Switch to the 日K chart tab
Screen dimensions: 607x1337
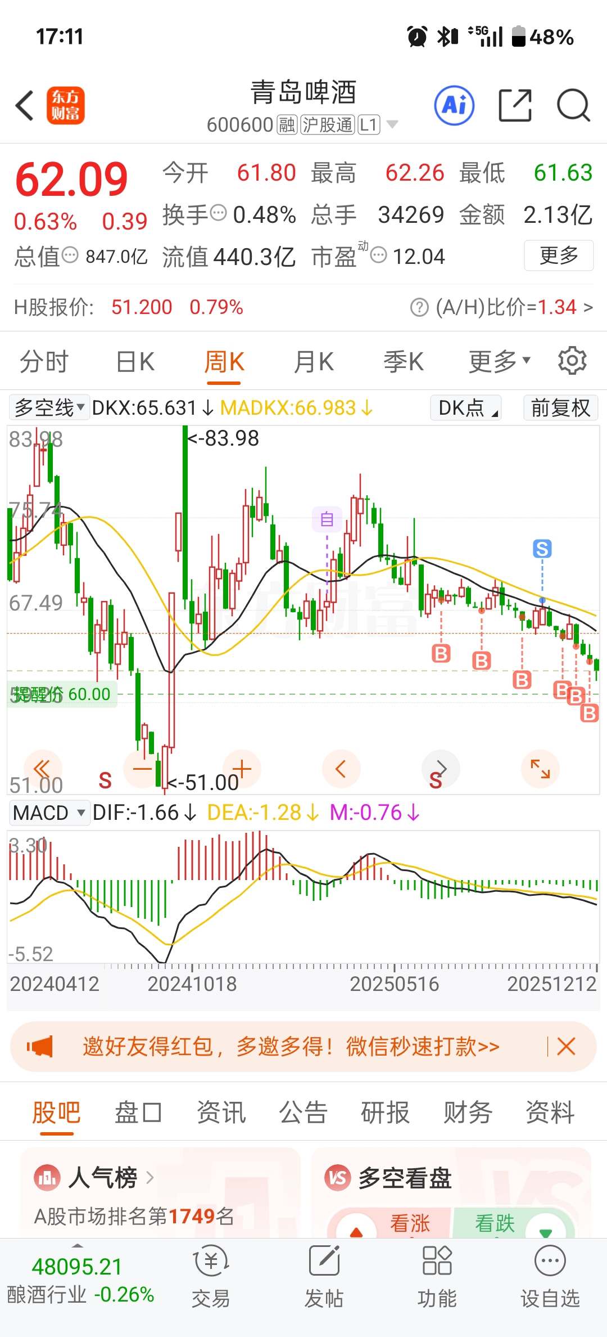click(135, 361)
